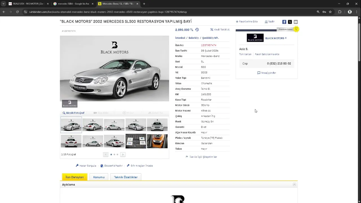Image resolution: width=361 pixels, height=203 pixels.
Task: Open browser zoom icon in address bar
Action: coord(318,12)
